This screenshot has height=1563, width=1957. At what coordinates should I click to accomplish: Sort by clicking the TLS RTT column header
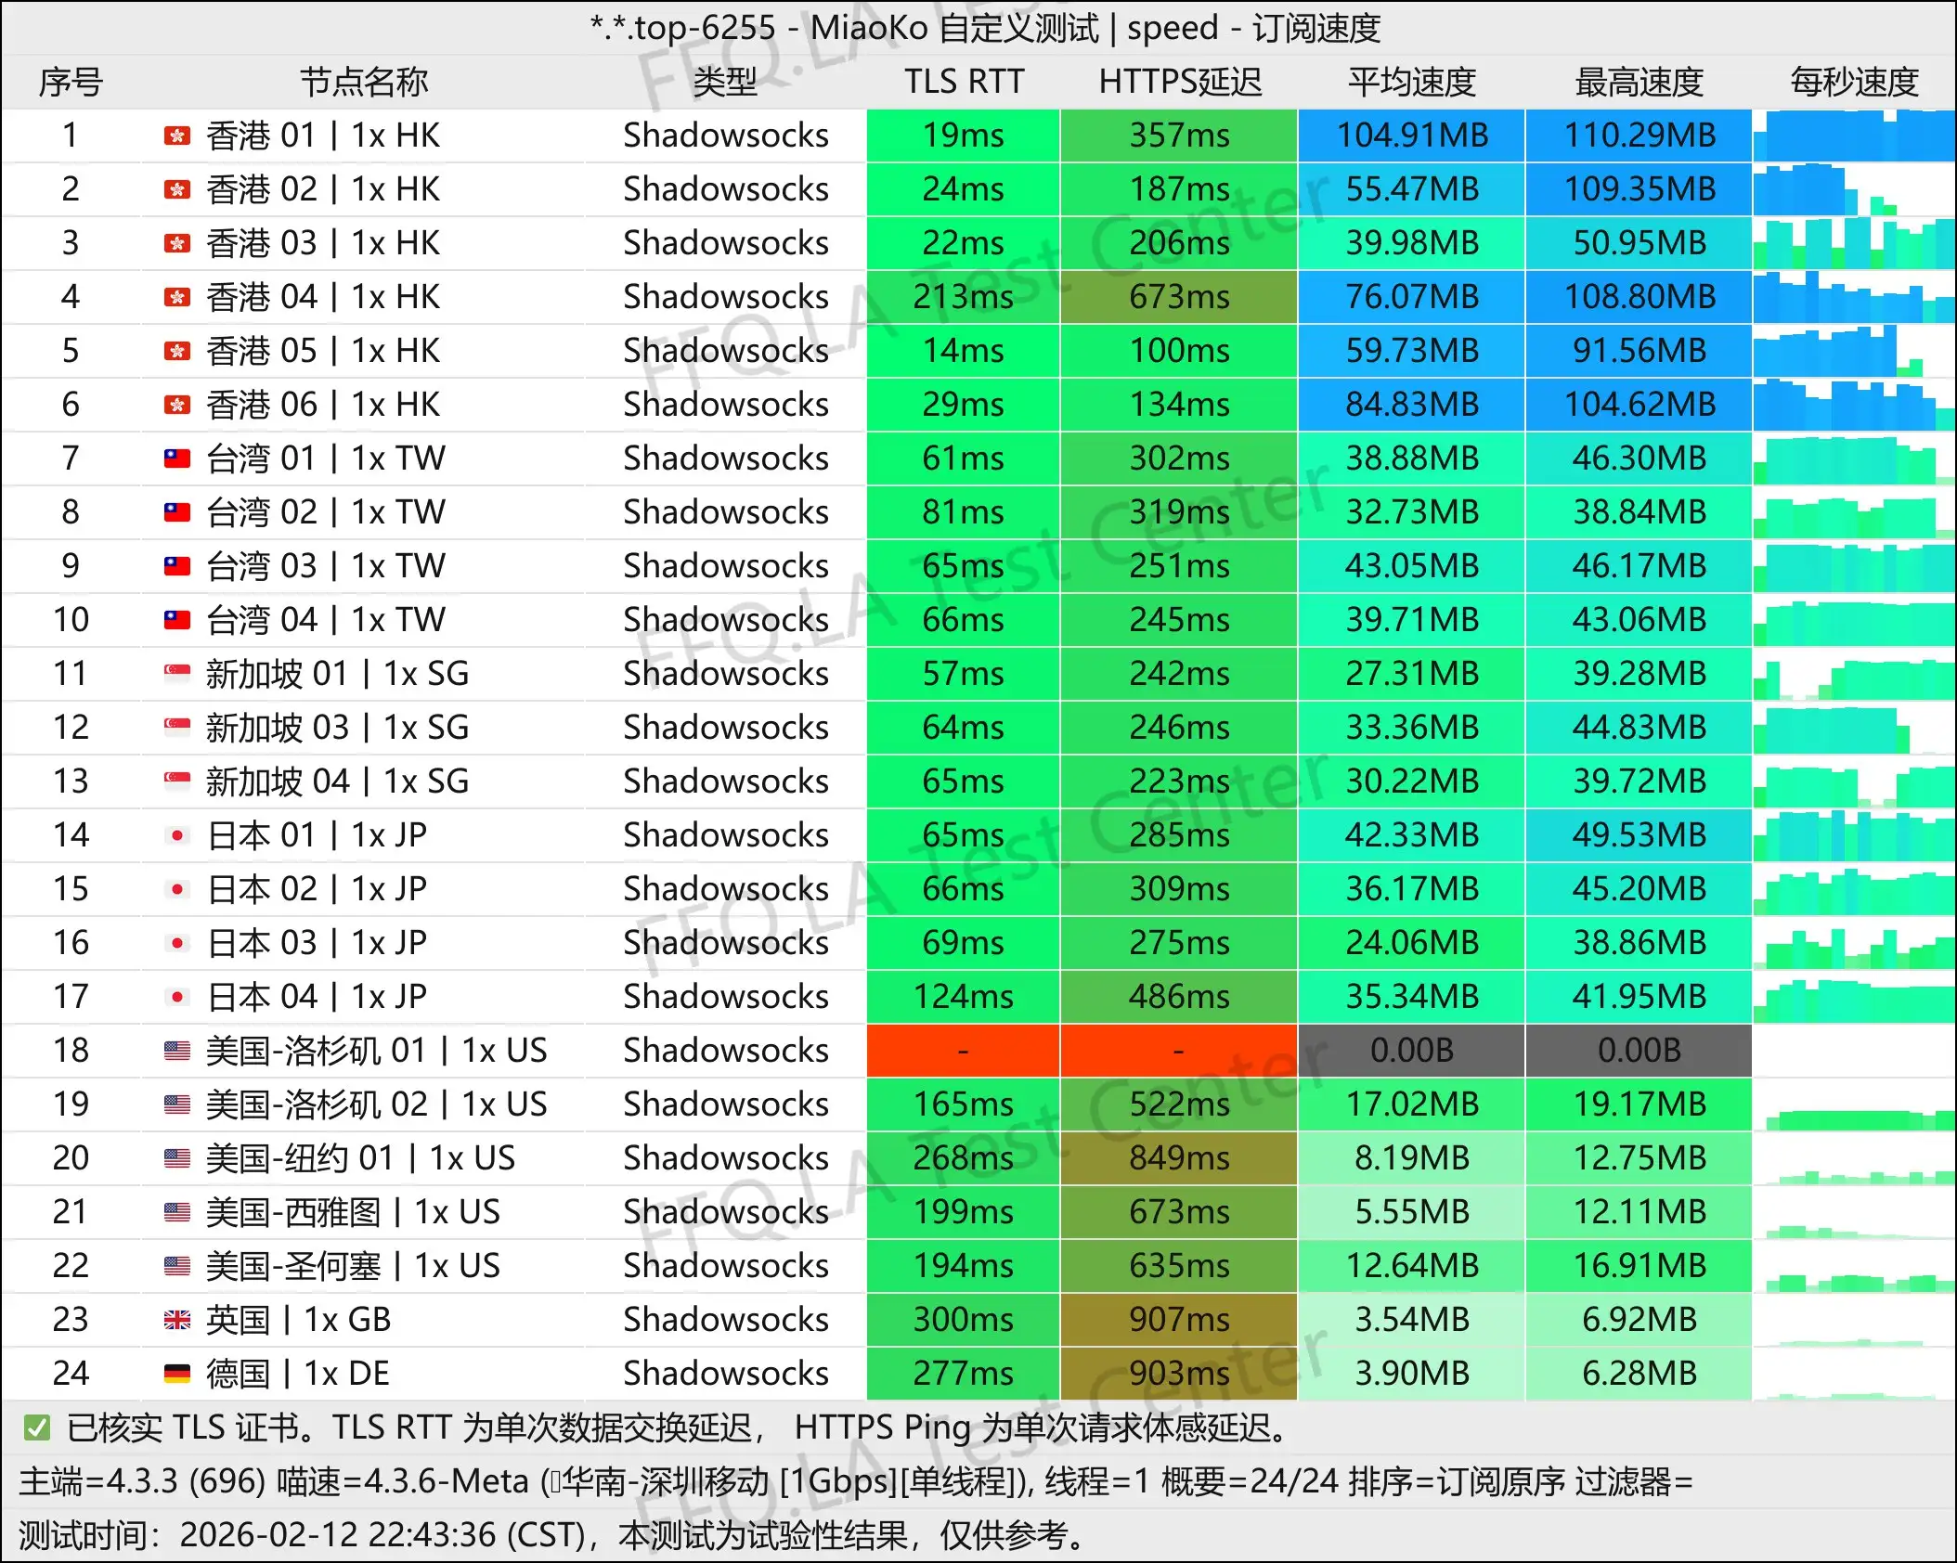pos(963,83)
